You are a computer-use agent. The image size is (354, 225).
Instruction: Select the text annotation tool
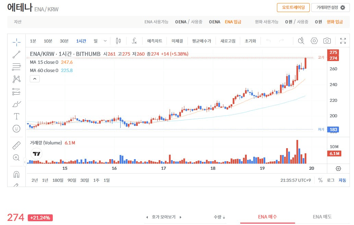click(x=16, y=116)
